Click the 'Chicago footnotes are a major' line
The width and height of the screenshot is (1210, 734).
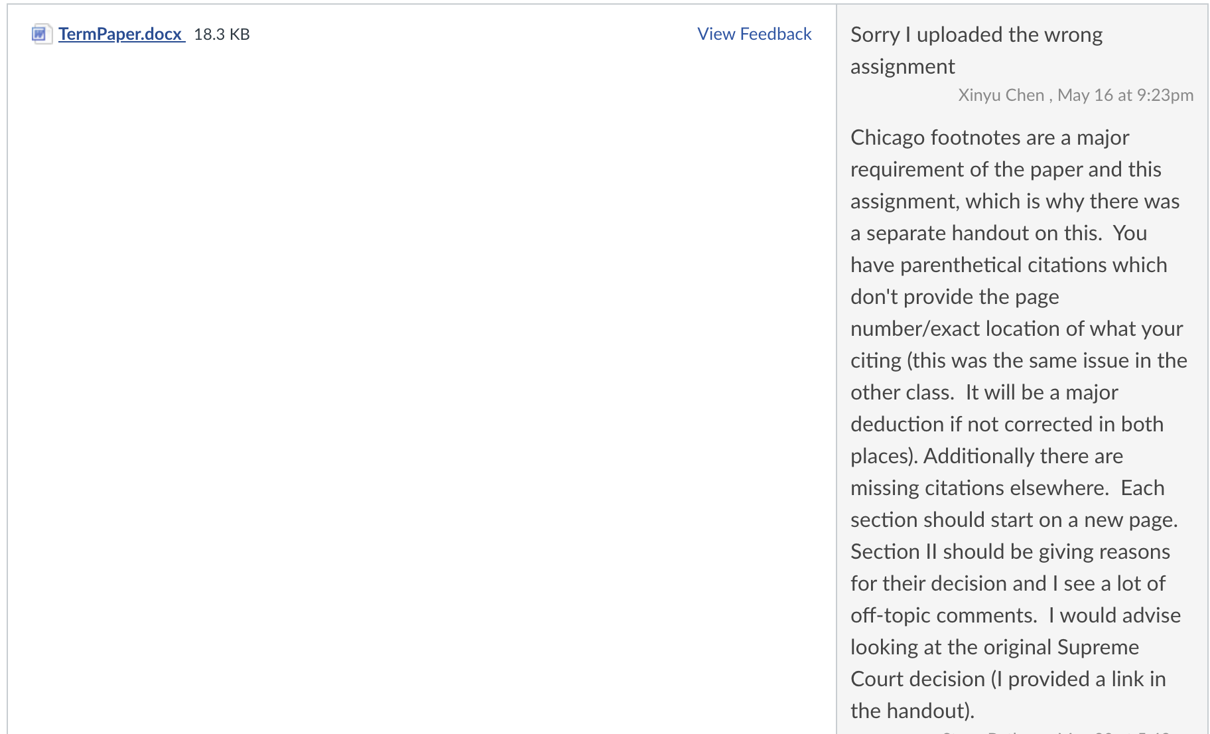989,137
